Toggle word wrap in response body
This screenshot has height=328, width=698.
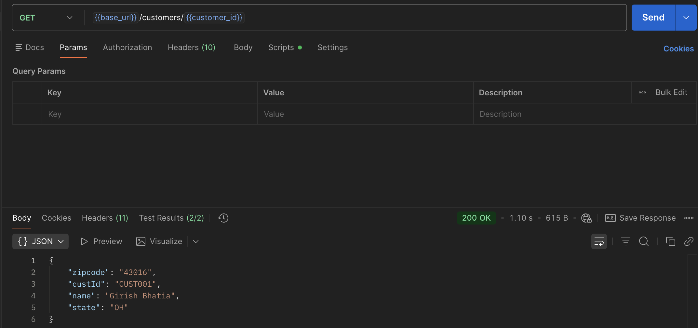point(599,241)
